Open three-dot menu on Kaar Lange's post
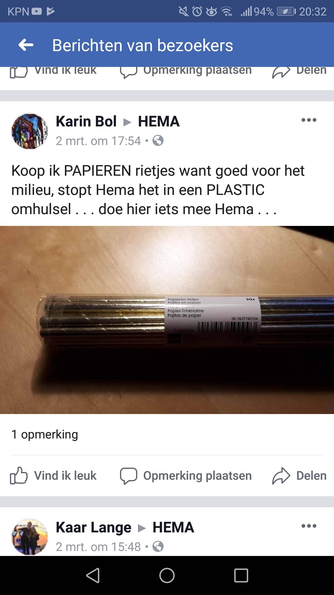 tap(309, 526)
